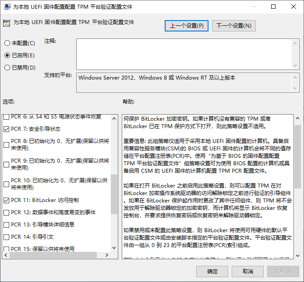Click help paragraph starting 如果禁用或未配置此策略设置
The width and height of the screenshot is (304, 282).
(208, 238)
